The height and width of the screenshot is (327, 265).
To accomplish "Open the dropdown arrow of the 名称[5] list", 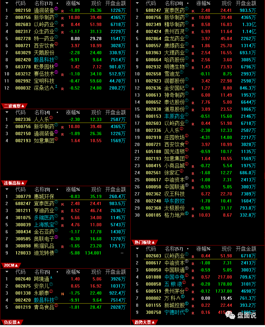I will tap(7, 272).
